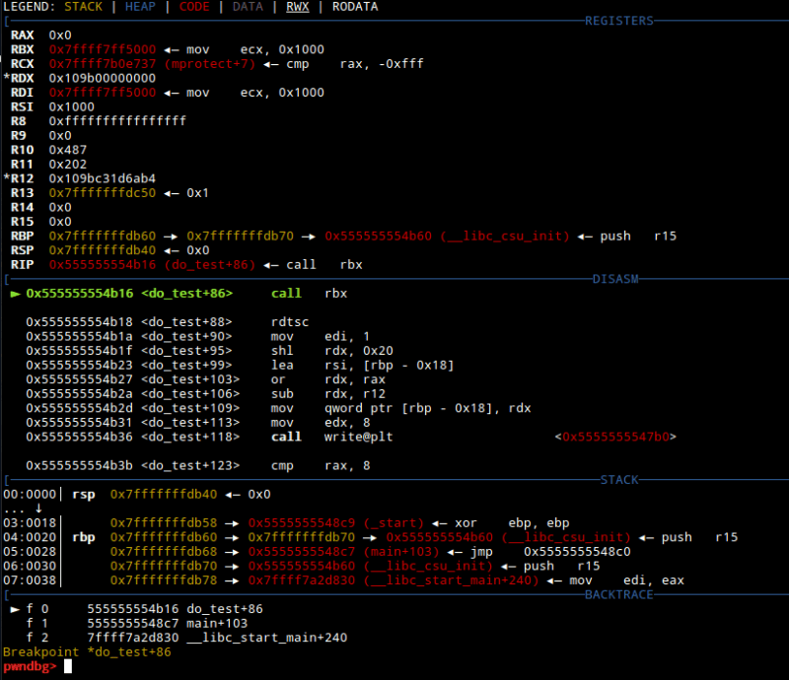Click the asterisk marker beside R12

tap(7, 178)
